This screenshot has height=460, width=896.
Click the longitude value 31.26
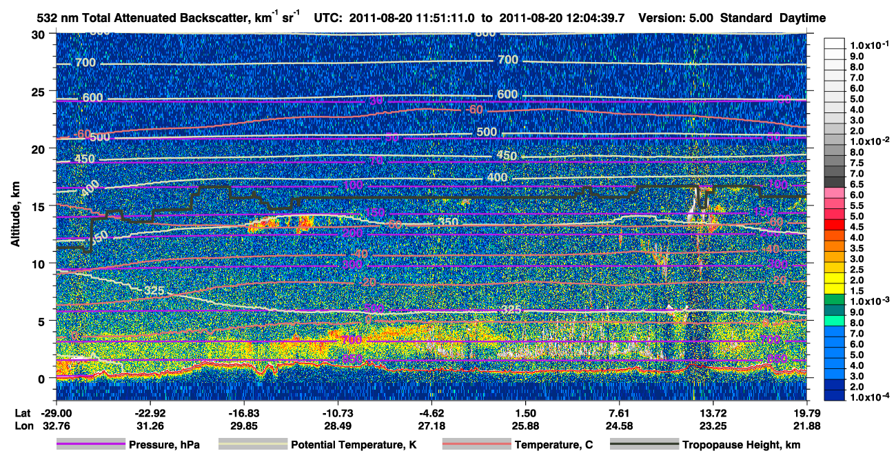[150, 426]
